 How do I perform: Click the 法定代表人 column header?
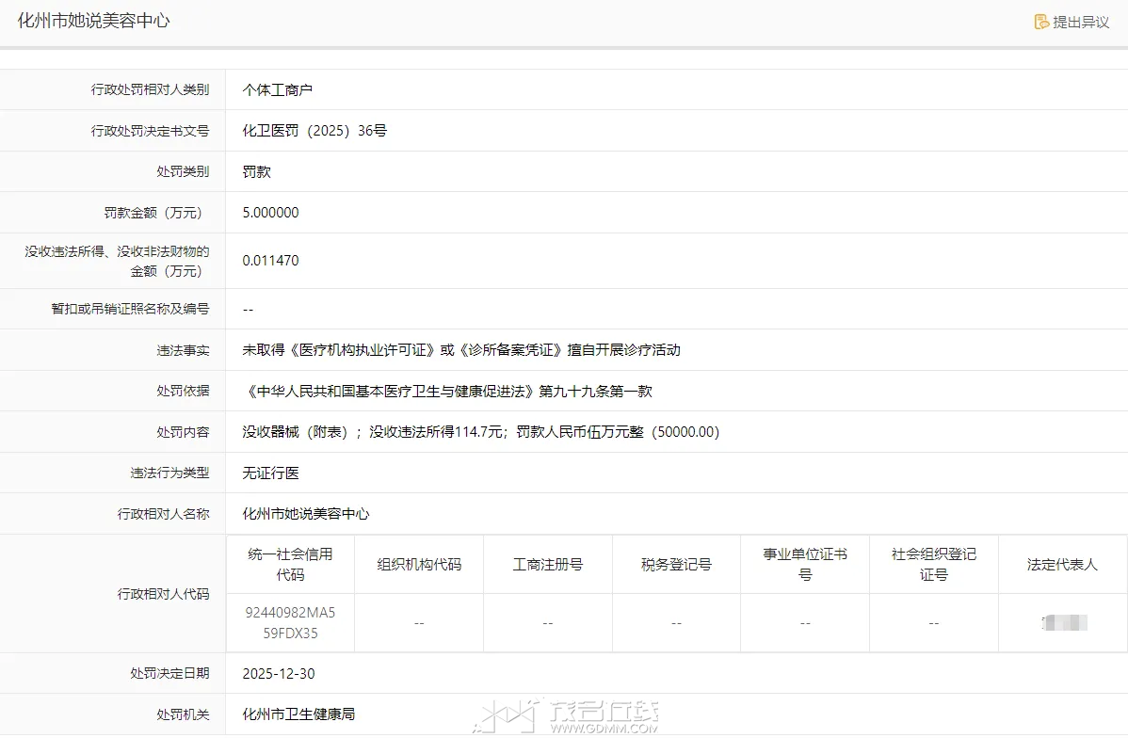coord(1062,565)
